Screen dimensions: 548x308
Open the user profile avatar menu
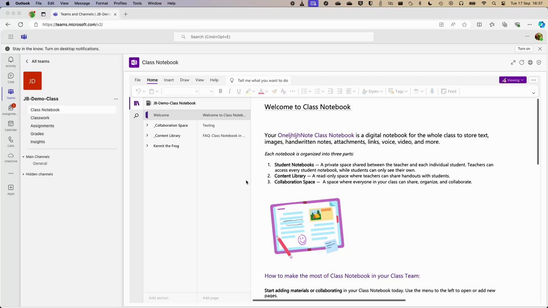(x=539, y=37)
